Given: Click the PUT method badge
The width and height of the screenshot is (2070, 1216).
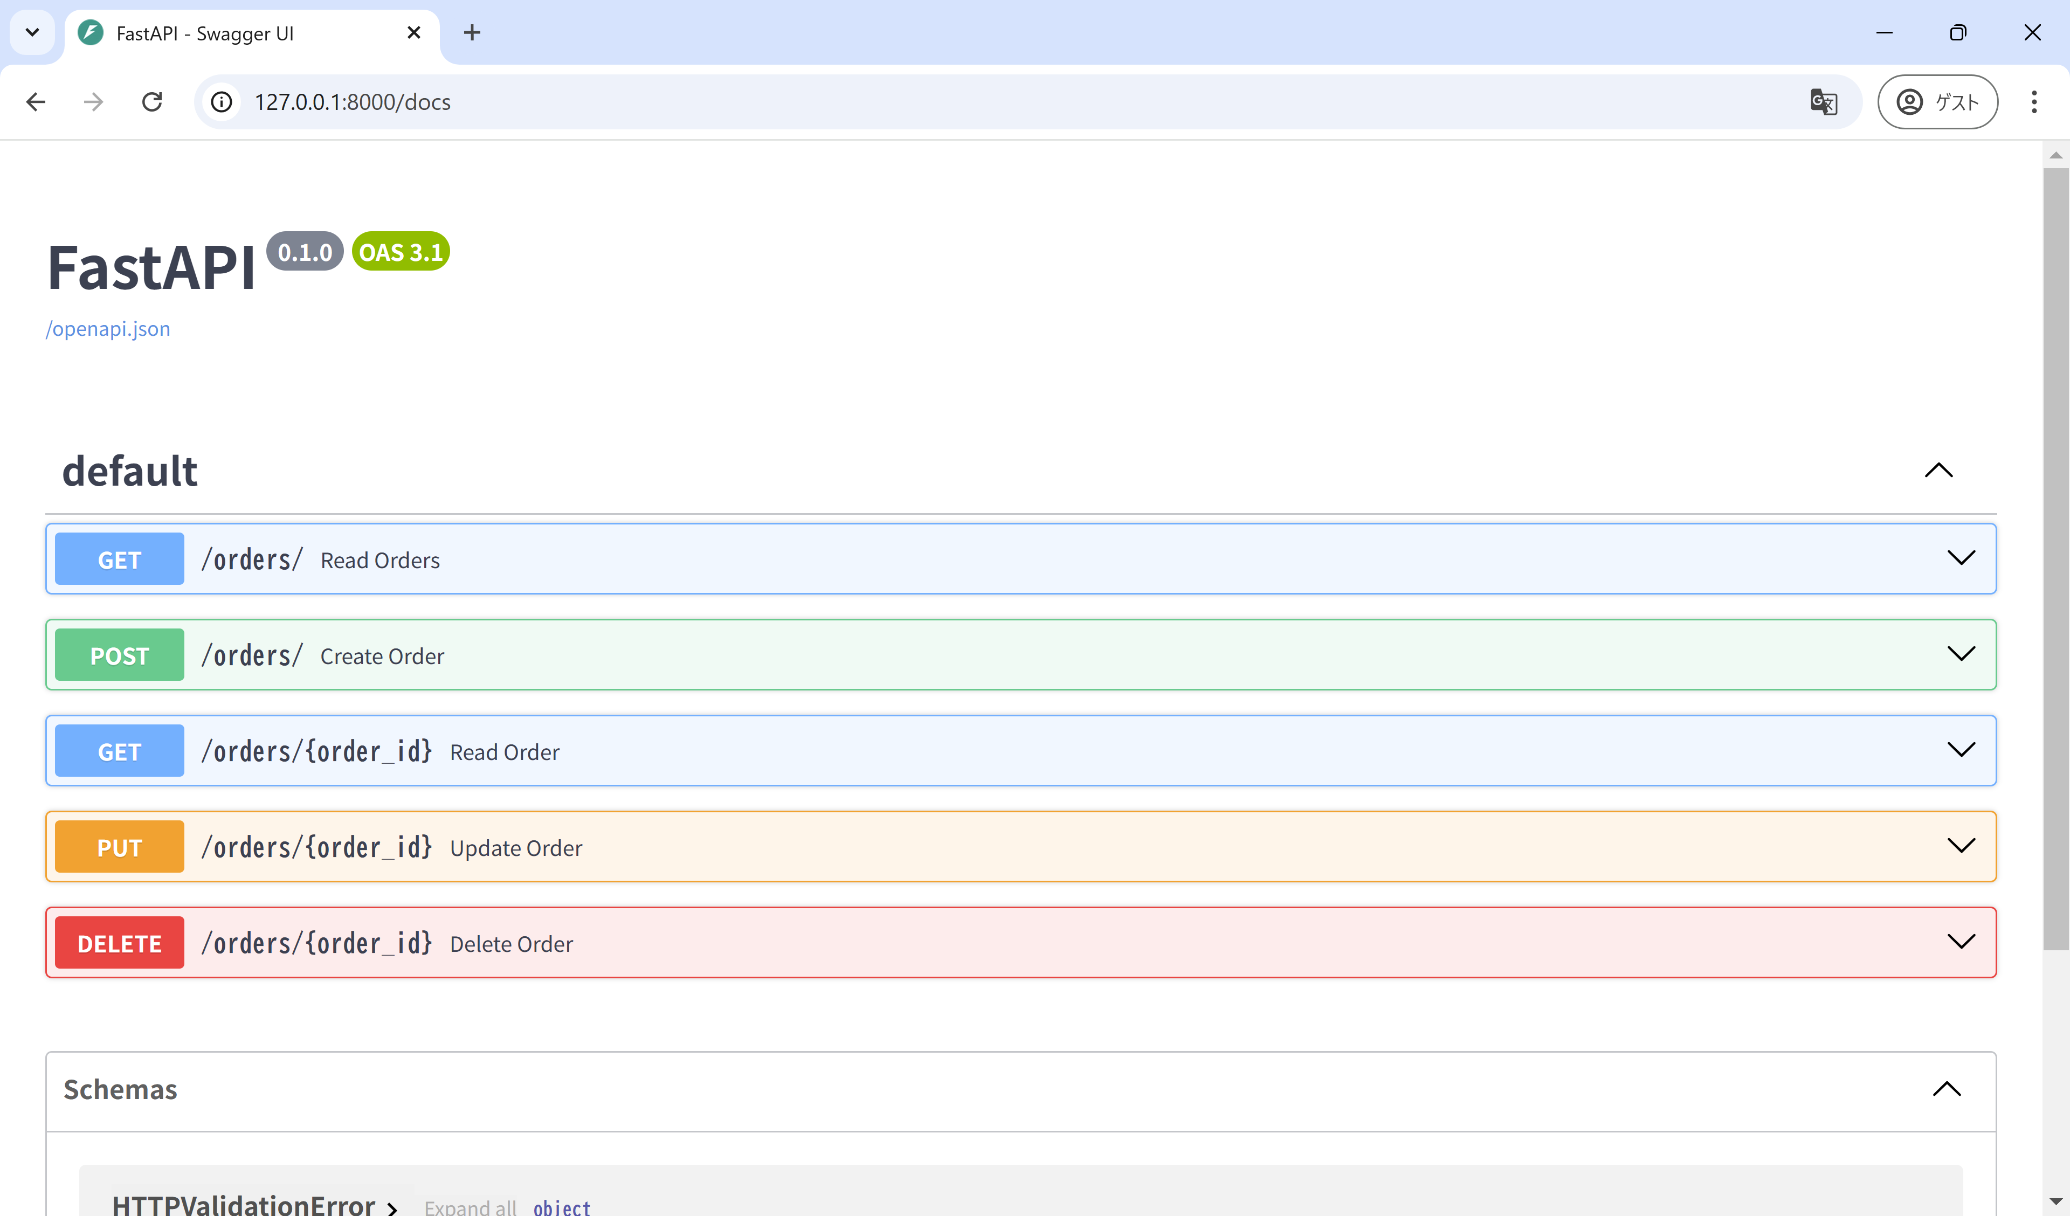Looking at the screenshot, I should pyautogui.click(x=120, y=847).
